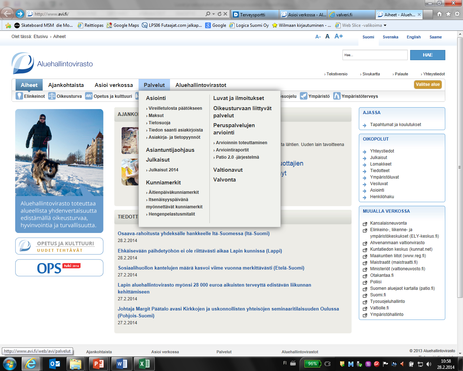The height and width of the screenshot is (371, 463).
Task: Click the Aluehallintovirasto logo
Action: (x=52, y=63)
